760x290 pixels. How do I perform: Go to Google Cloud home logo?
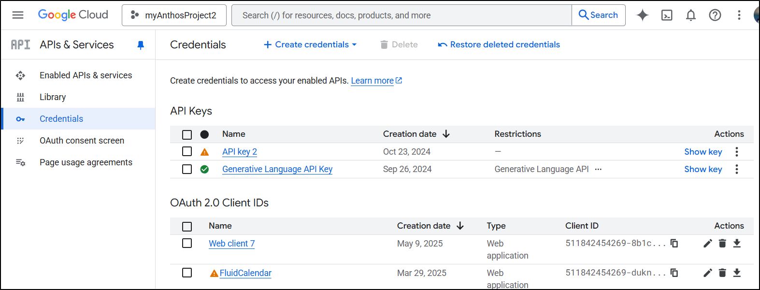[x=73, y=15]
